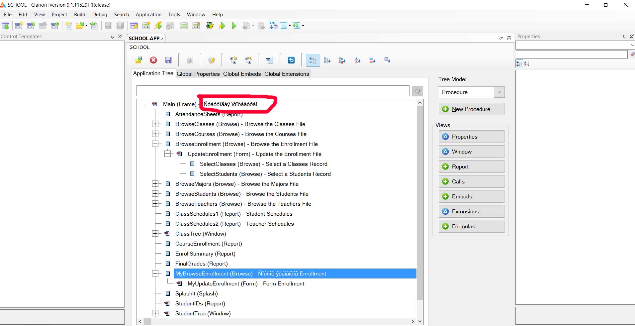
Task: Click the gear icon in SCHOOL toolbar
Action: click(212, 60)
